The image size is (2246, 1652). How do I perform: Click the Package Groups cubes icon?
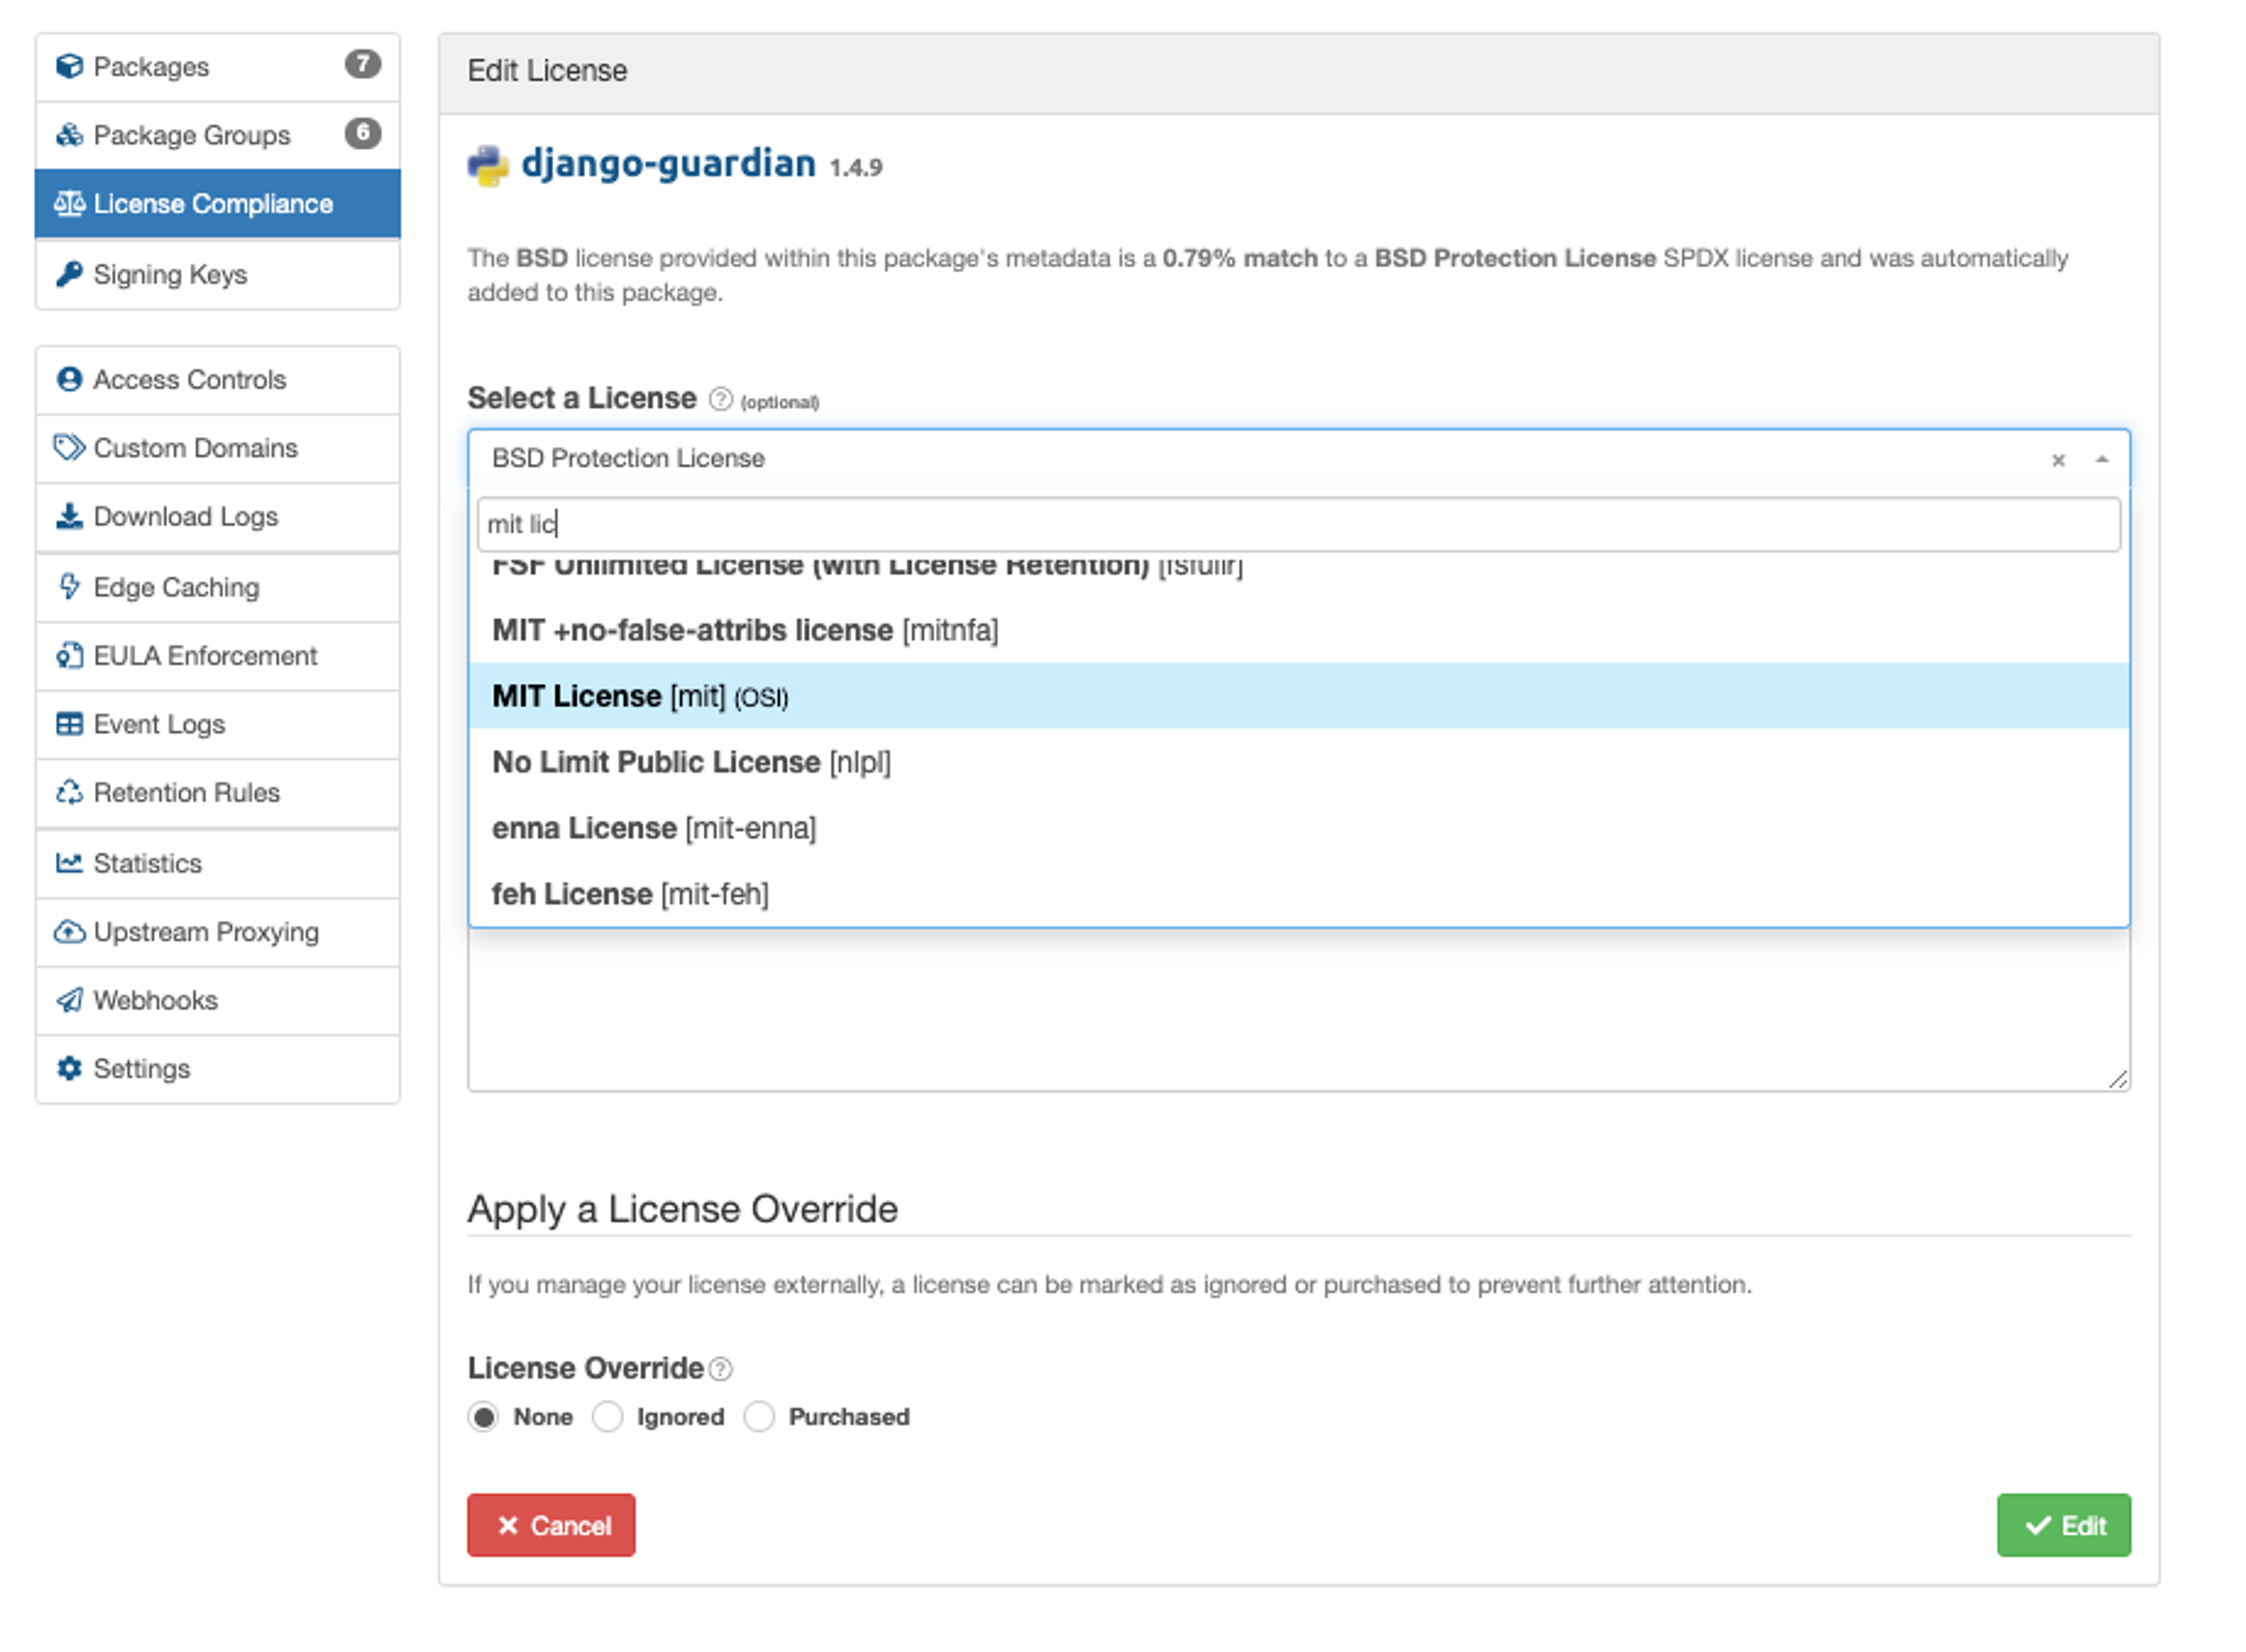click(x=69, y=135)
